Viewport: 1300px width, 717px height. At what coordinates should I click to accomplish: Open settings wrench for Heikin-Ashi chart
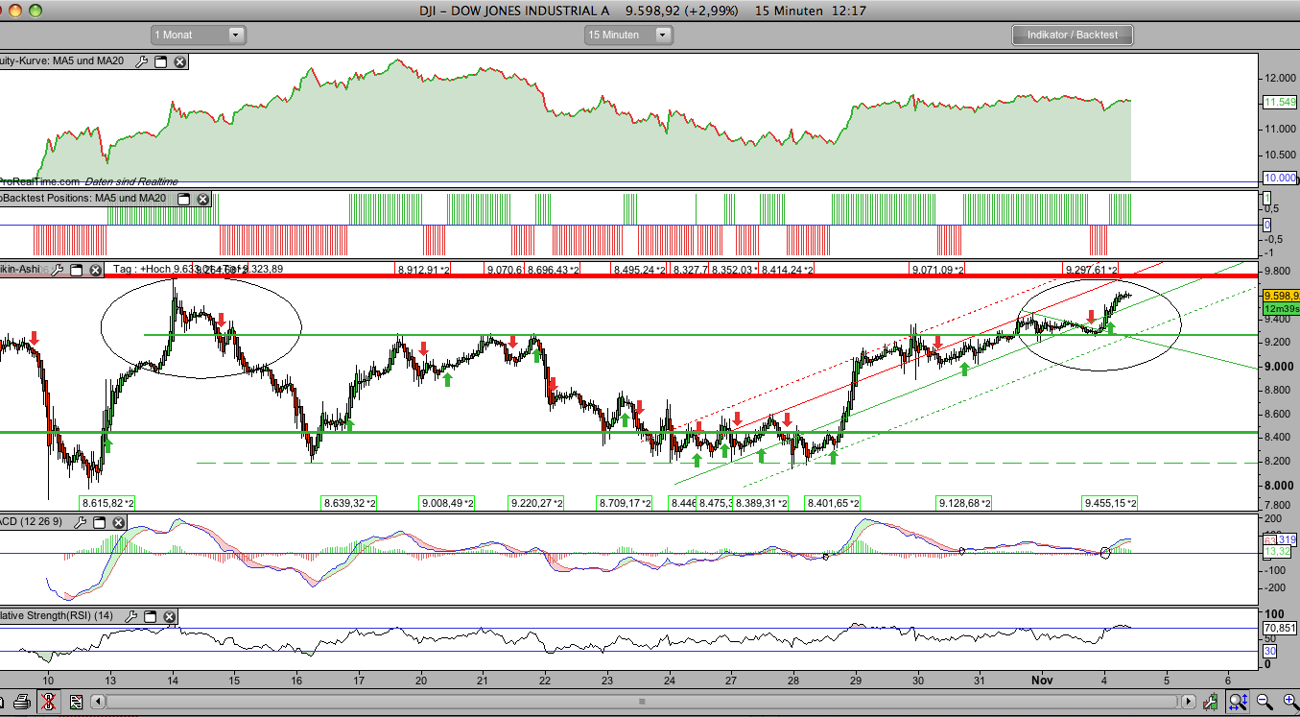[x=58, y=270]
